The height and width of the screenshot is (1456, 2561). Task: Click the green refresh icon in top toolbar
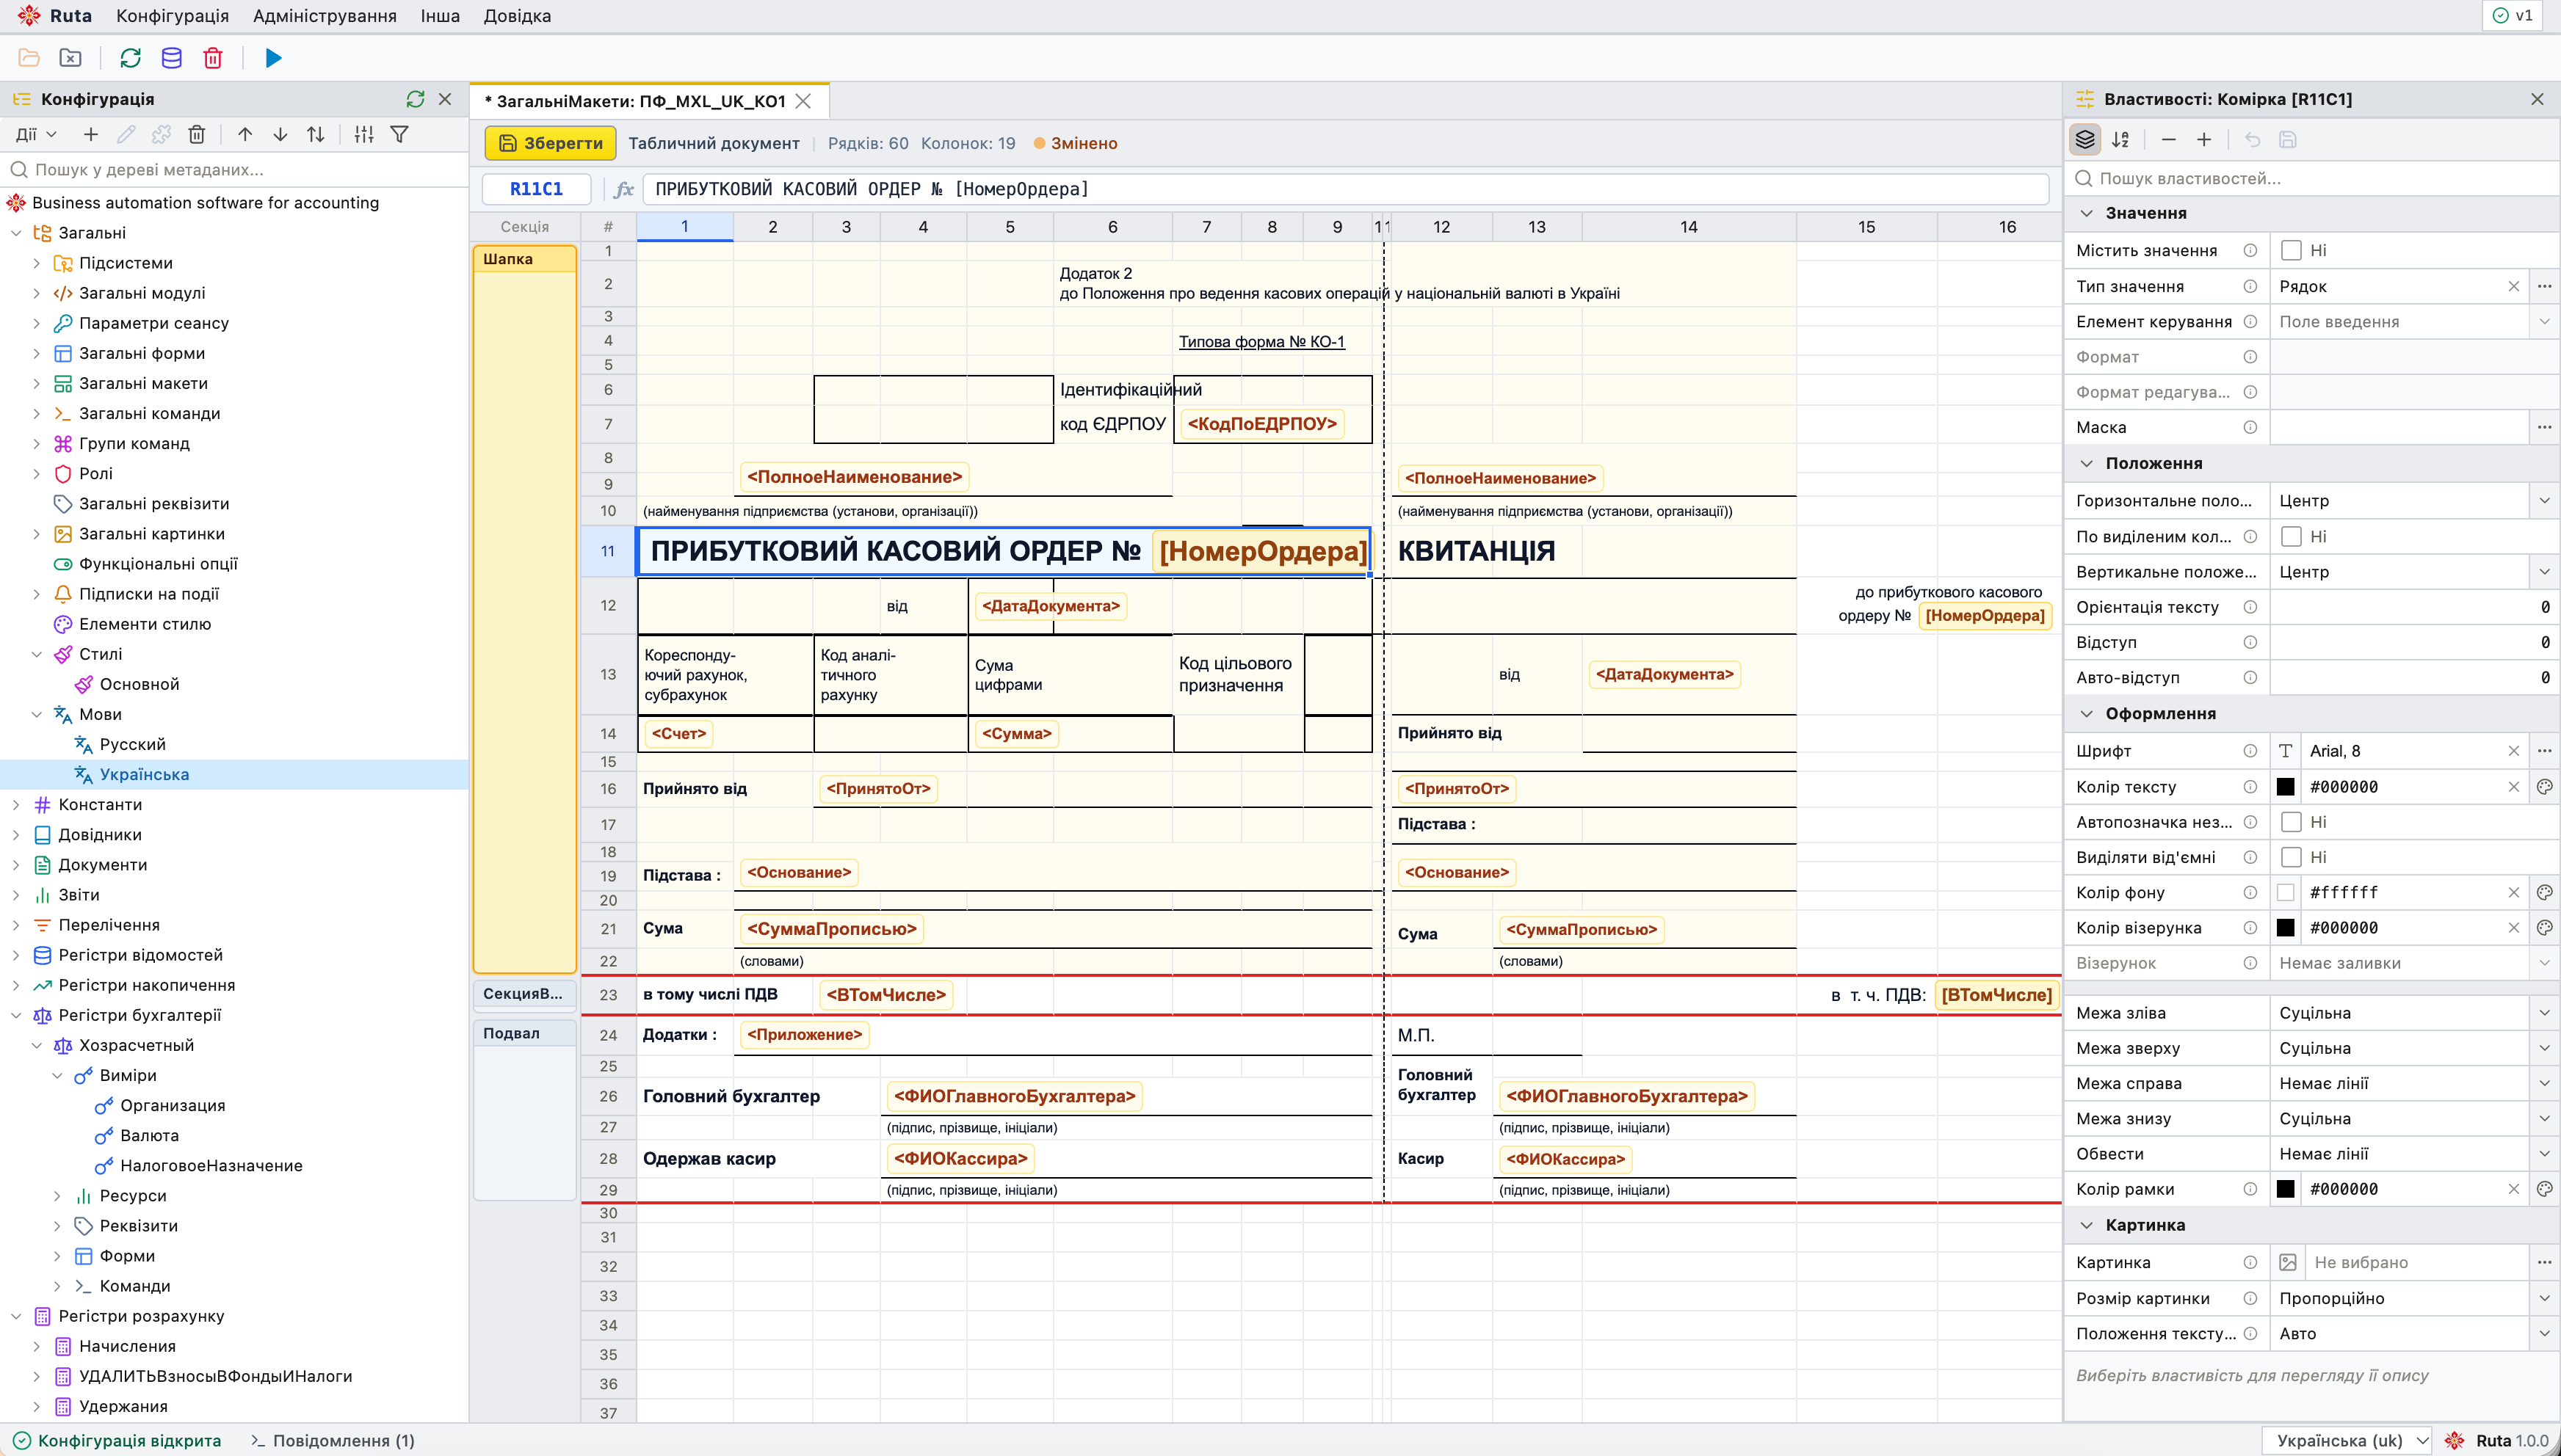[x=130, y=58]
